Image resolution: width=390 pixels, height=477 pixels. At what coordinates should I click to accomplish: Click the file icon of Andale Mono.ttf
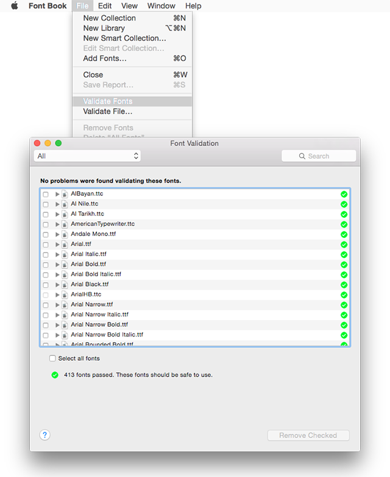click(65, 234)
